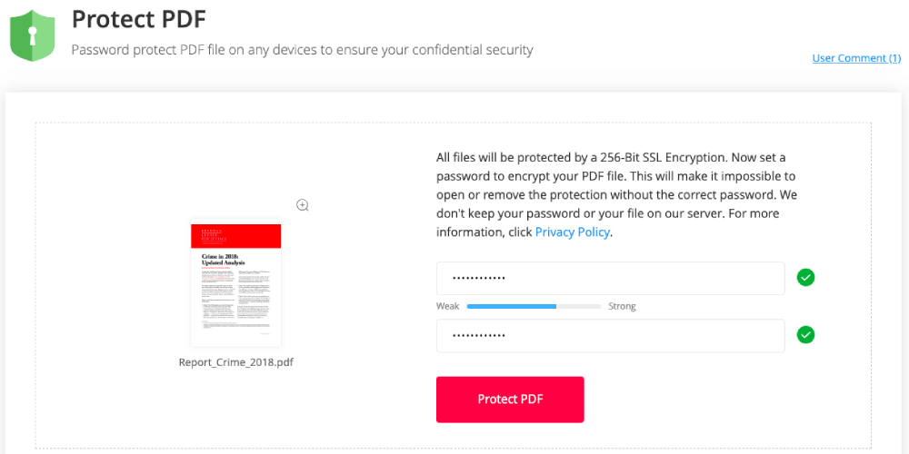Viewport: 909px width, 454px height.
Task: Click the Strong strength label
Action: click(x=622, y=306)
